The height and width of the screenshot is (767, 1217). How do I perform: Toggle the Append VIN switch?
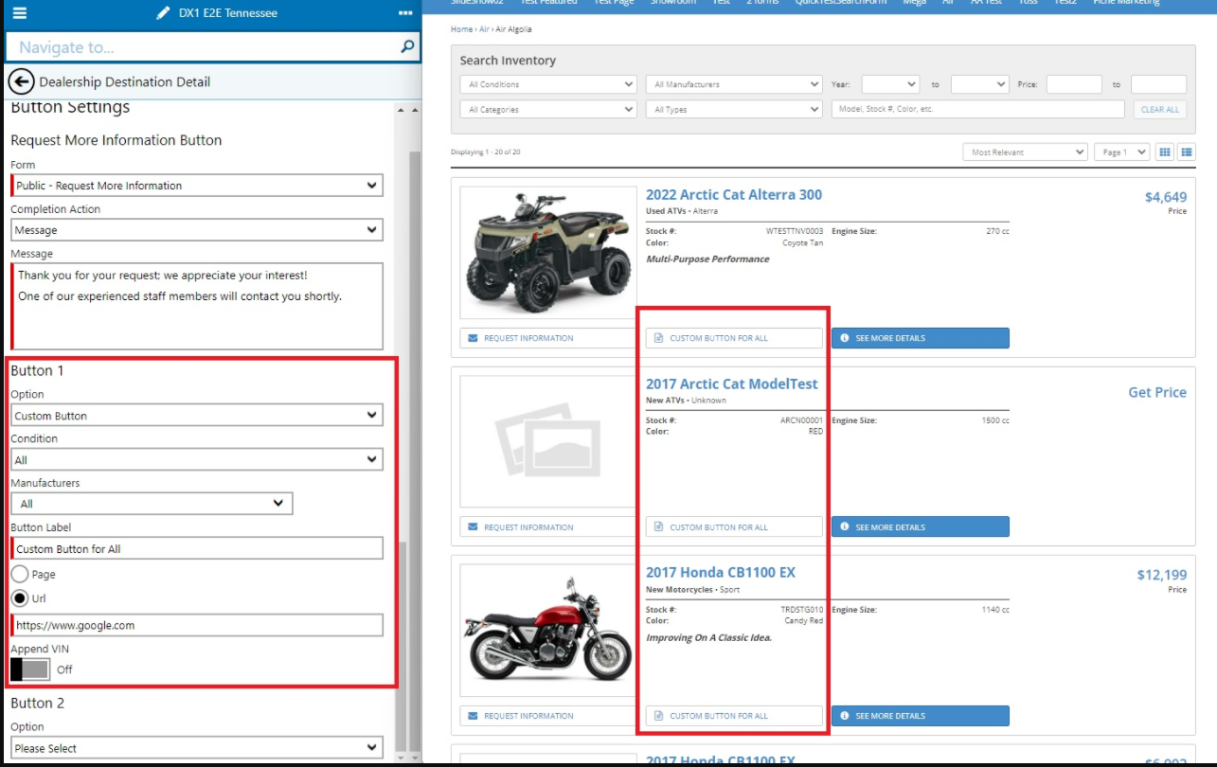coord(30,669)
